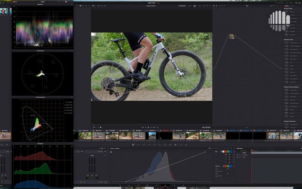Switch to the Library tab
This screenshot has height=189, width=302.
pos(287,6)
